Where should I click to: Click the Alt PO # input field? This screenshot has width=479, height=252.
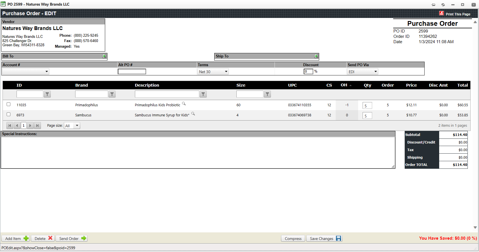pos(132,71)
